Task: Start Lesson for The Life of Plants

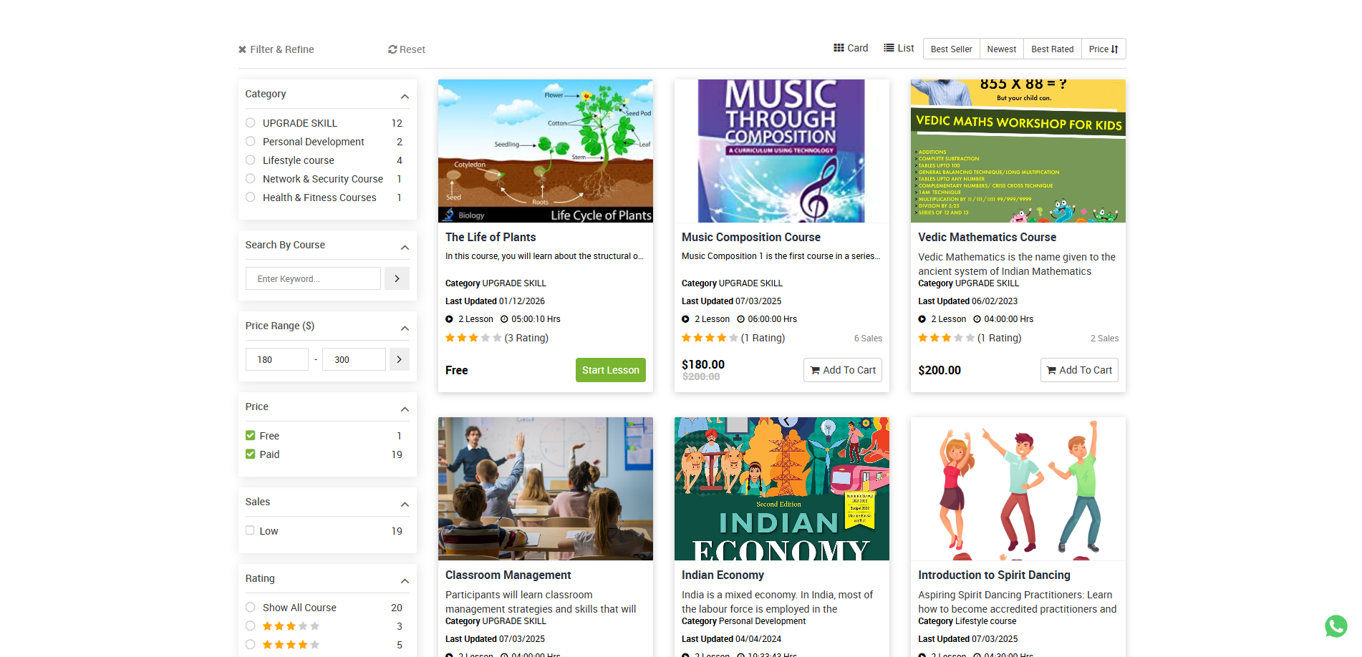Action: tap(610, 370)
